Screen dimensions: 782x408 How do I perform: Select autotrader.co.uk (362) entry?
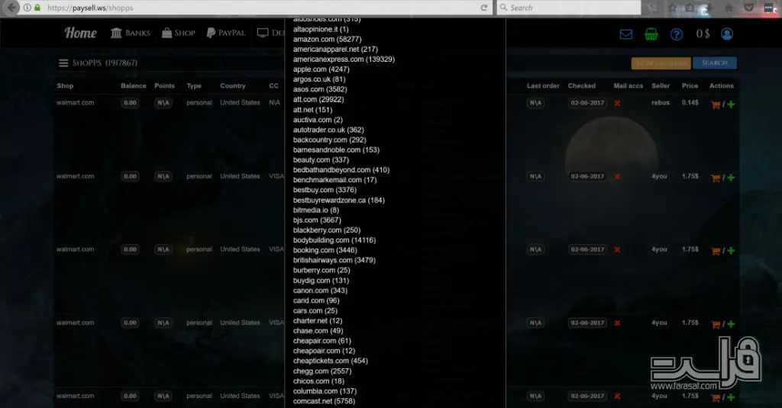pyautogui.click(x=328, y=130)
